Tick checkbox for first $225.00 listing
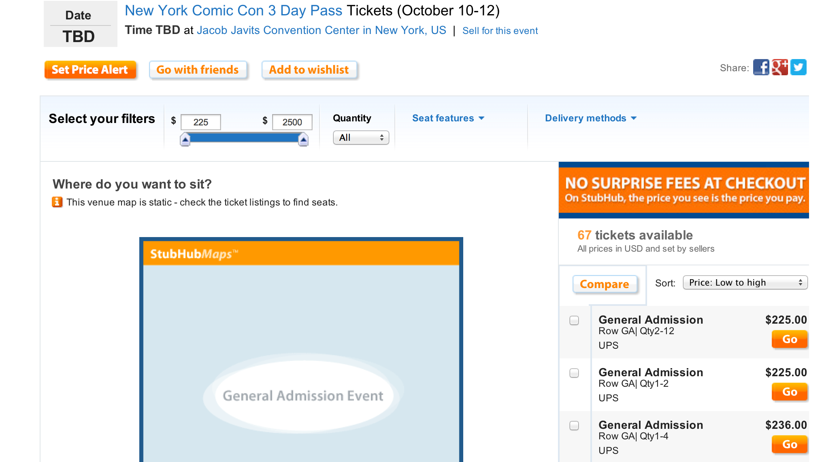 (574, 320)
